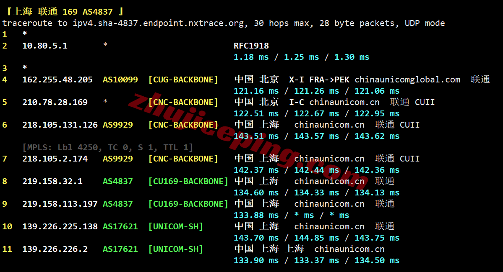Click the MPLS label line
Screen dimensions: 503x272
click(108, 148)
